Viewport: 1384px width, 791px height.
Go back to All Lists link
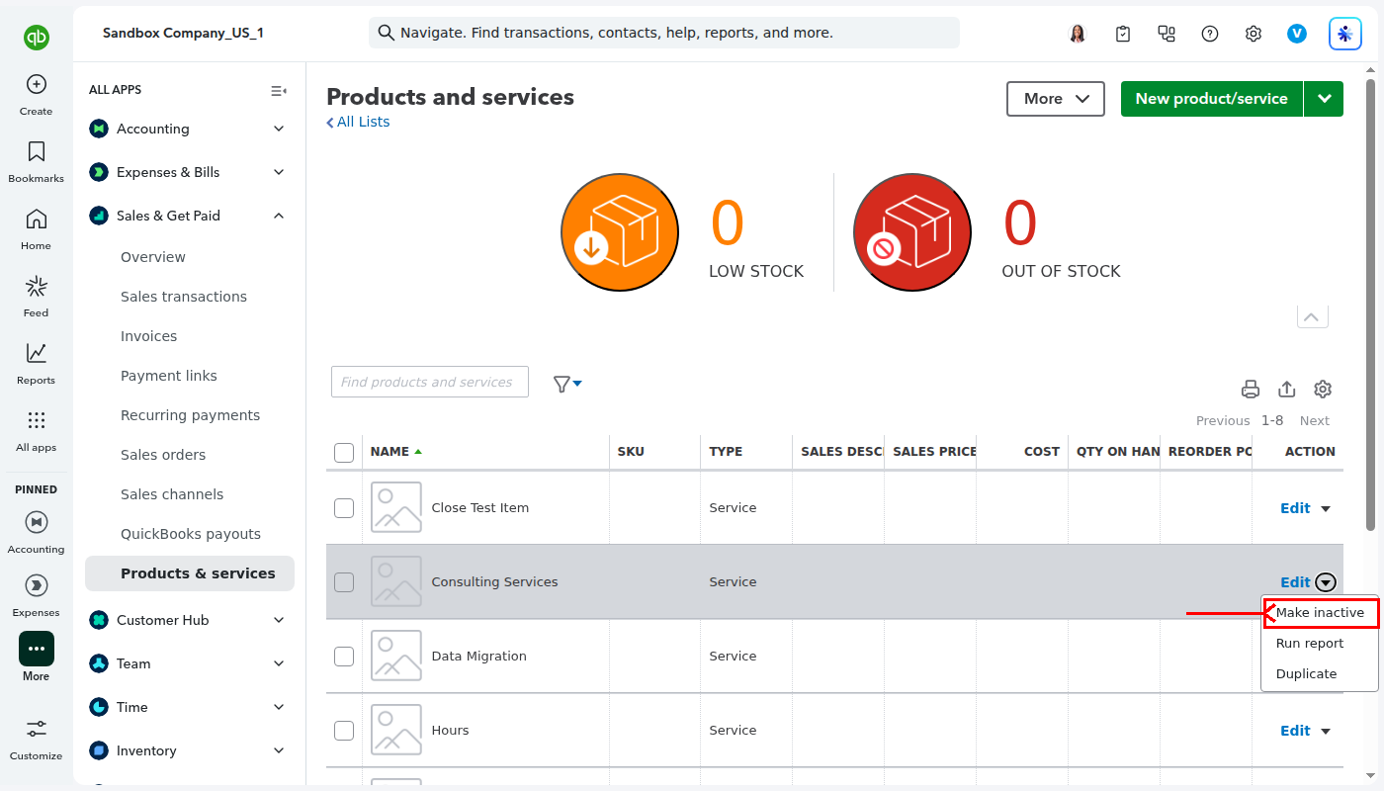pyautogui.click(x=358, y=122)
